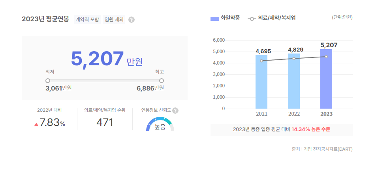The image size is (376, 170).
Task: Click the minimum salary slider handle
Action: (x=48, y=80)
